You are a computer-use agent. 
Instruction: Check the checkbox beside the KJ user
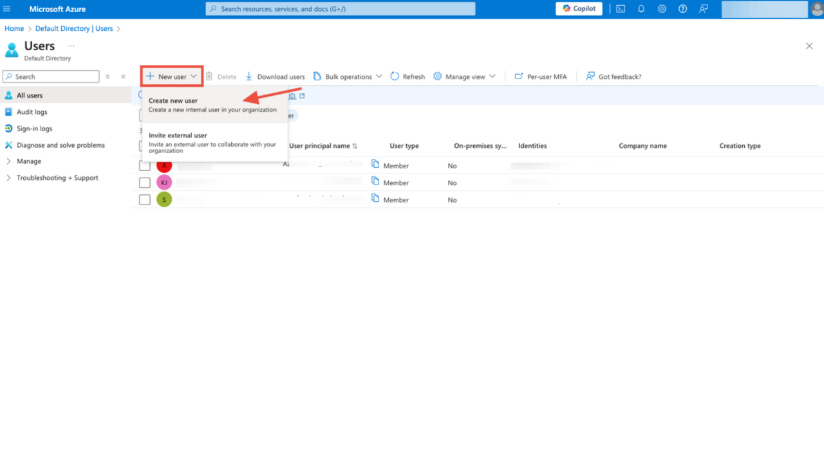[144, 182]
